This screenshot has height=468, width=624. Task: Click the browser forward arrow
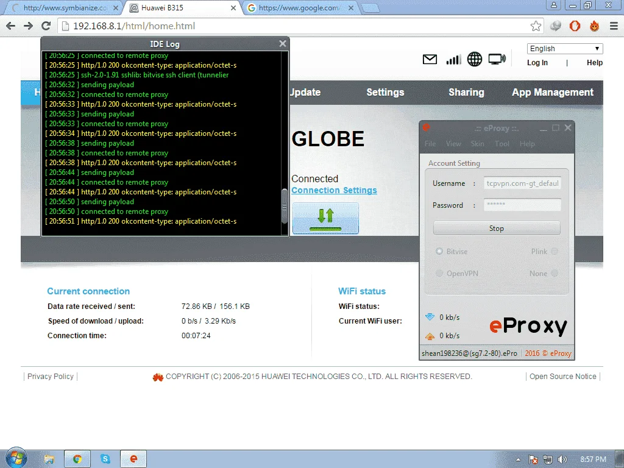[28, 26]
